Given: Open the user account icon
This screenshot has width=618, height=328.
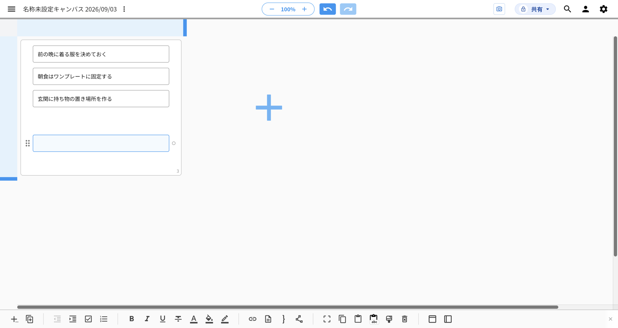Looking at the screenshot, I should coord(586,9).
